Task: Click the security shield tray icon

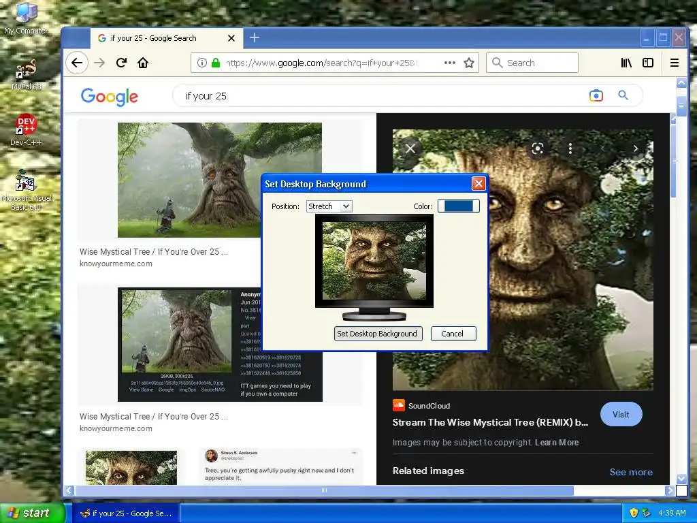Action: point(634,513)
